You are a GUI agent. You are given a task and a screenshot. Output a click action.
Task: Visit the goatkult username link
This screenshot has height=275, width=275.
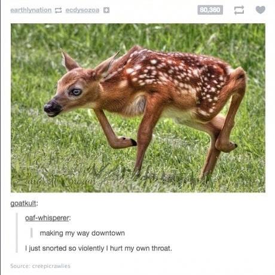tap(23, 203)
